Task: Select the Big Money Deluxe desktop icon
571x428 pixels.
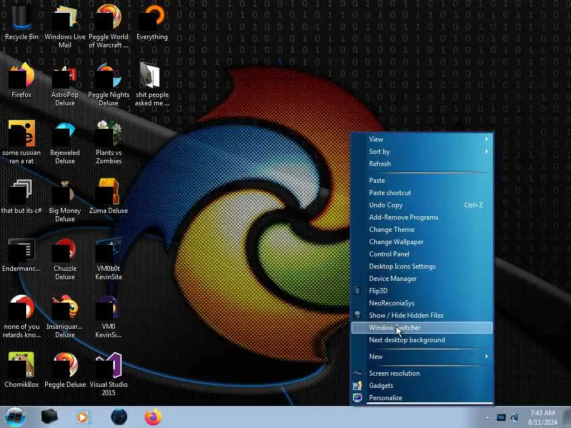Action: point(65,200)
